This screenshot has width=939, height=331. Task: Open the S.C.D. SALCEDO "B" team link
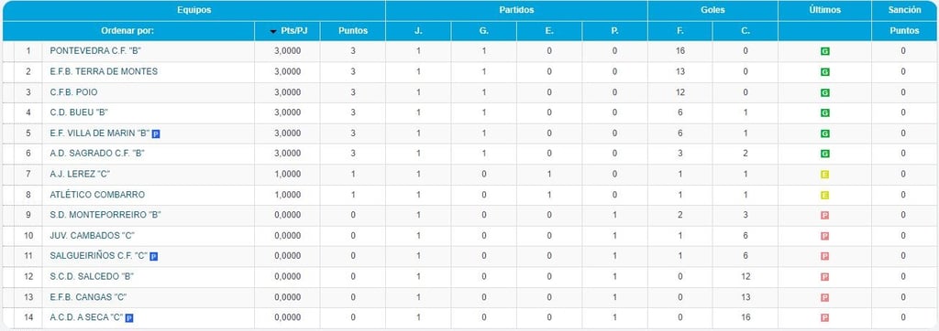(92, 277)
